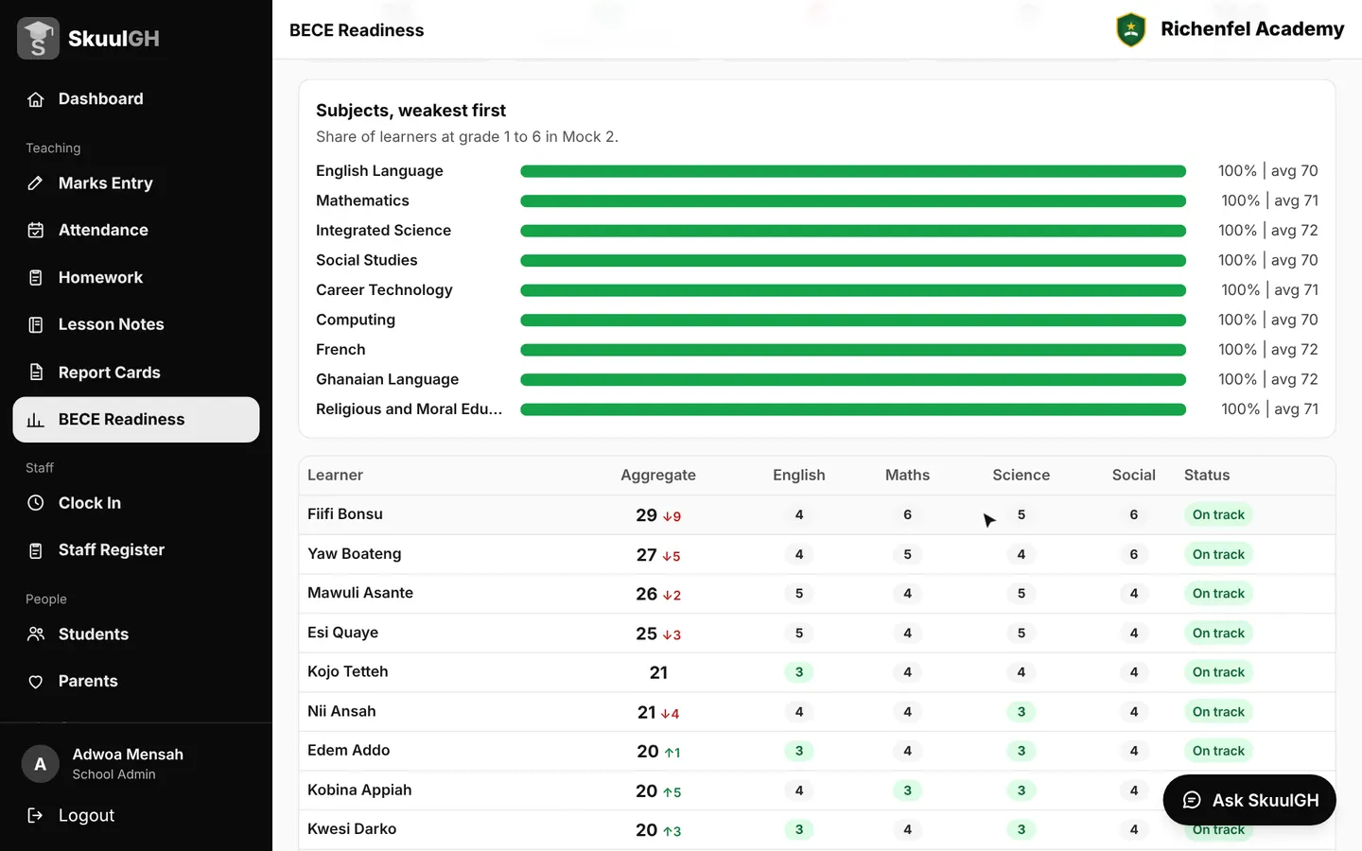Click the Clock In clock icon
The height and width of the screenshot is (851, 1362).
[x=36, y=503]
